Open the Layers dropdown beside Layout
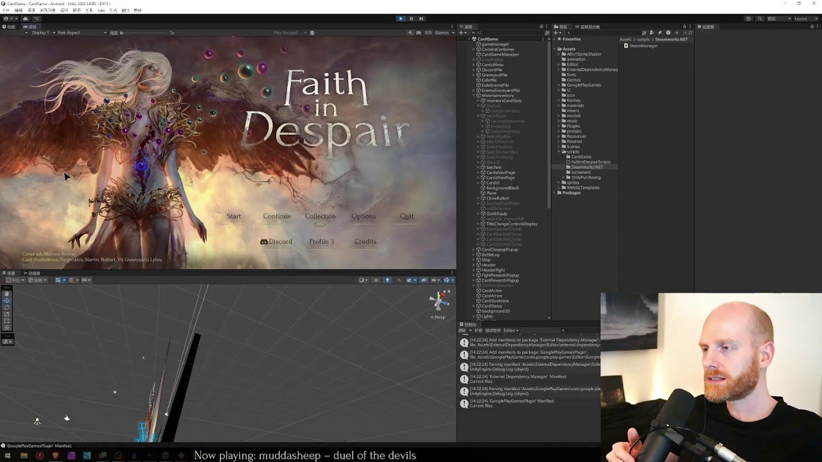Screen dimensions: 822x462 (x=780, y=19)
